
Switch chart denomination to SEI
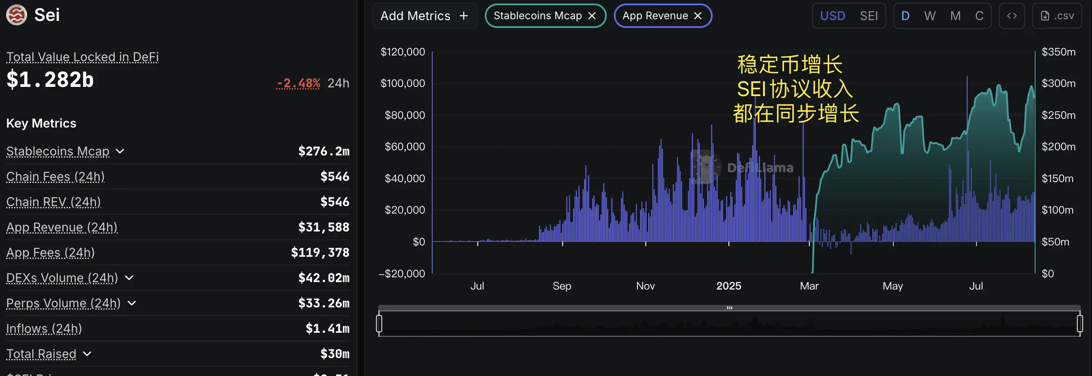click(869, 16)
